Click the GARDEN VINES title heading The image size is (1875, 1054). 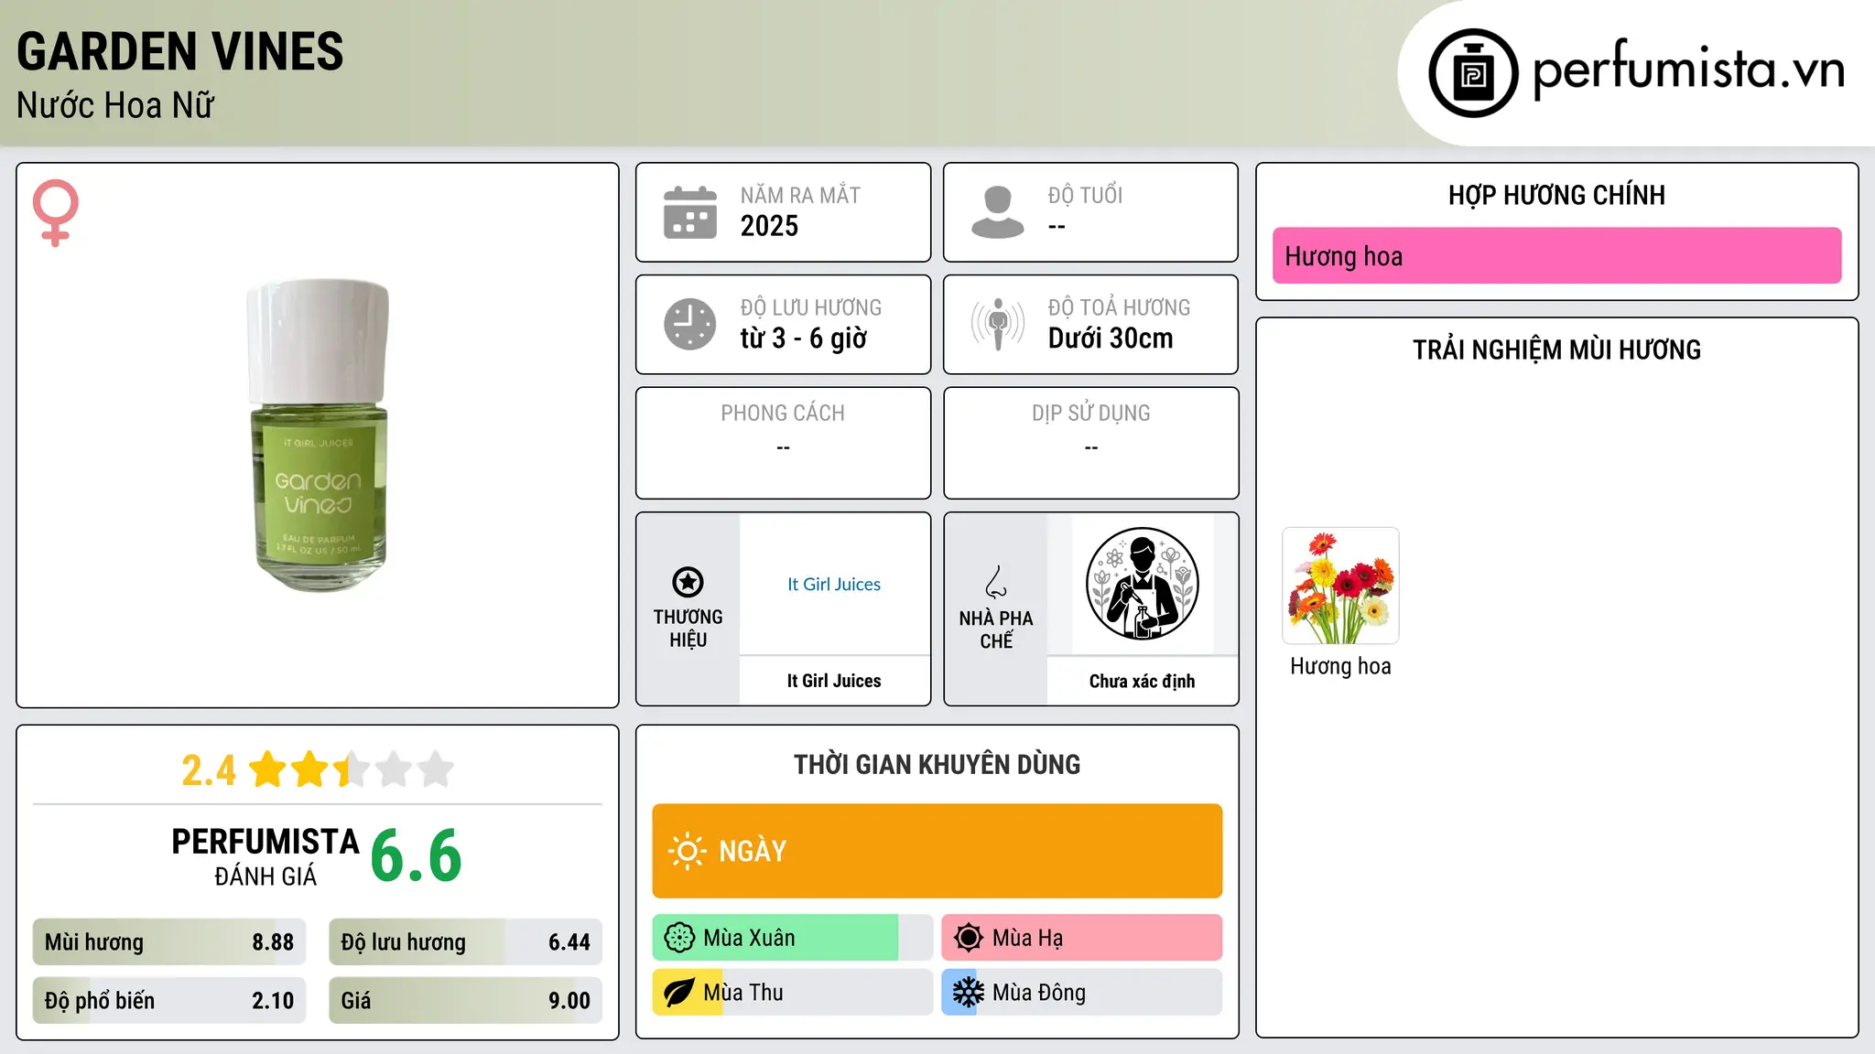click(180, 51)
